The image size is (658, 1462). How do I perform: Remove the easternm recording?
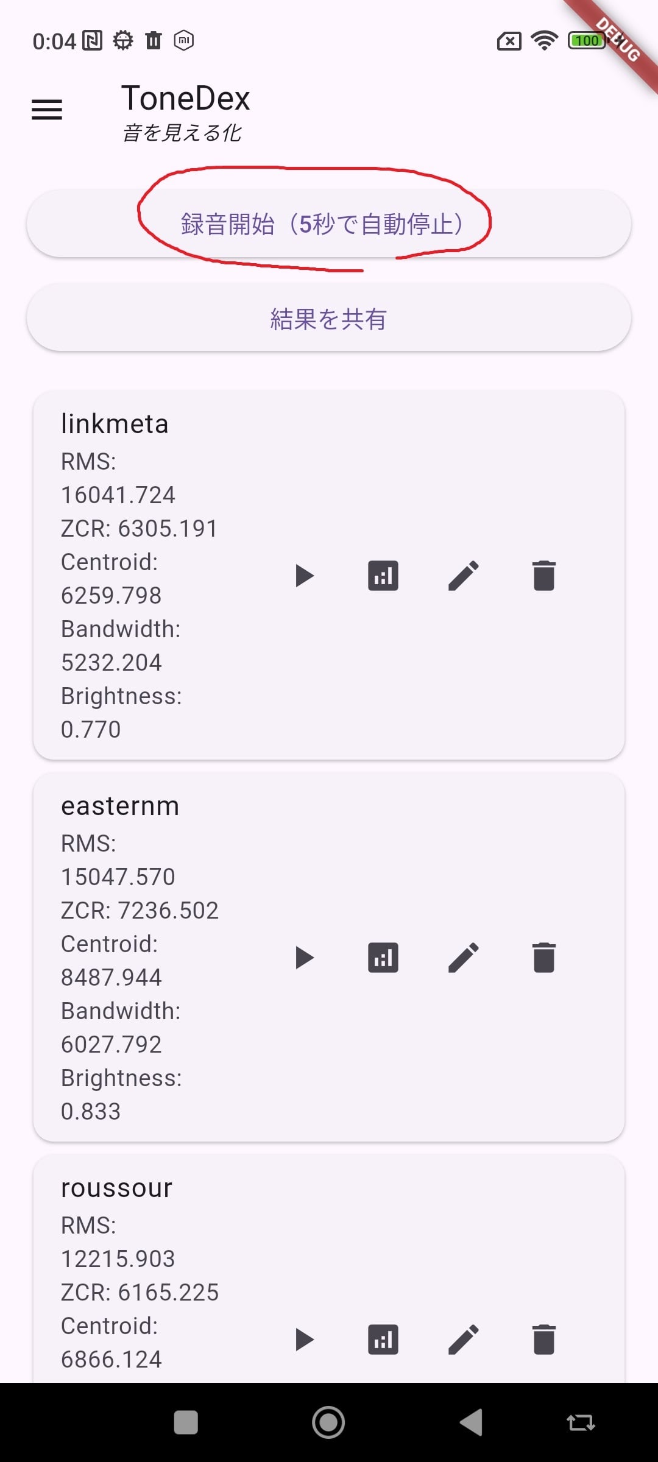click(x=543, y=958)
